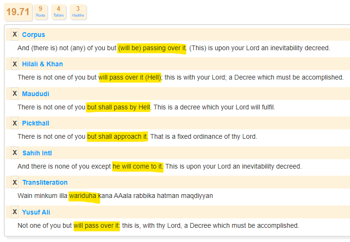Switch to the 4 Tafsirs tab
This screenshot has height=242, width=350.
(58, 12)
